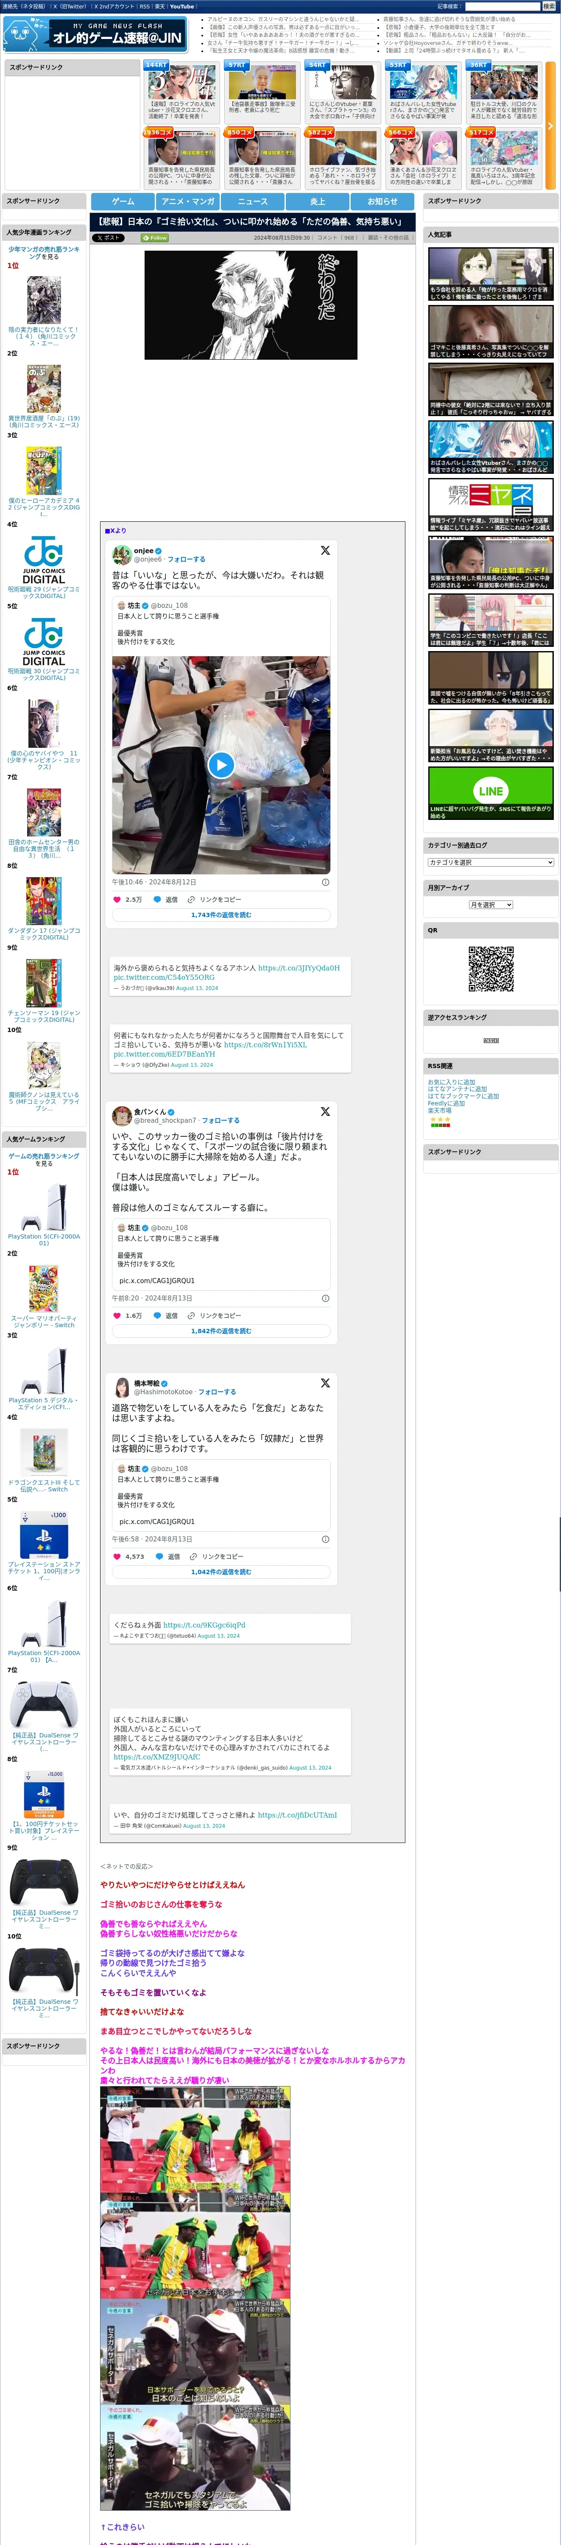Click the はてなブックマークに追加 link
561x2545 pixels.
pyautogui.click(x=463, y=1096)
